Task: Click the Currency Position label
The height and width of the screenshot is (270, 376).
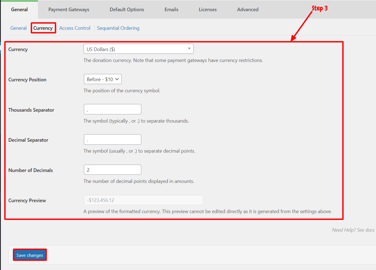Action: coord(27,80)
